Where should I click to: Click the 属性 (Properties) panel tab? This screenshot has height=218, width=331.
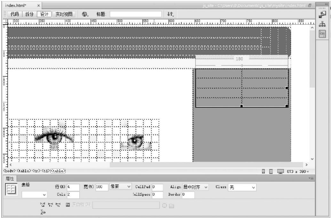[x=10, y=178]
